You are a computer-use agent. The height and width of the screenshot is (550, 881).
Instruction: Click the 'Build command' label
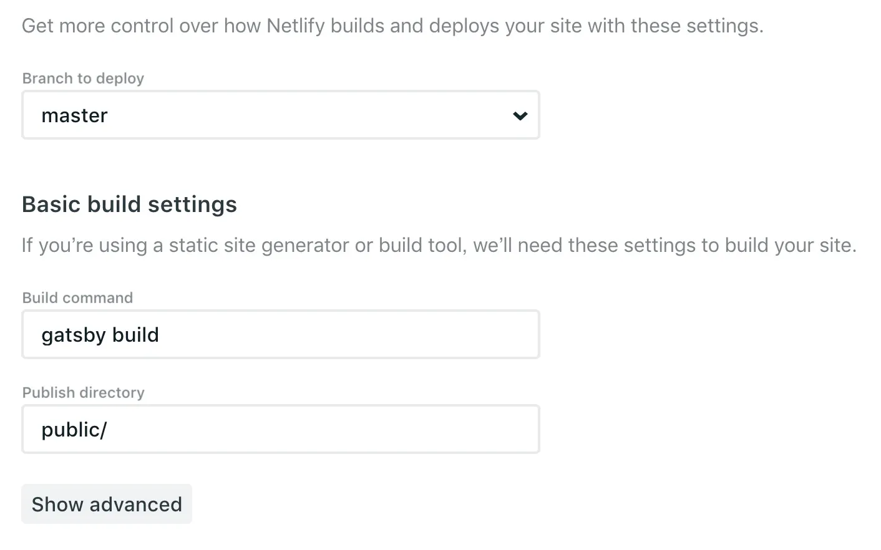(77, 297)
